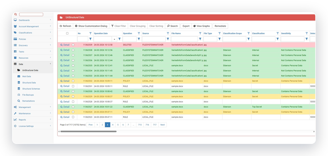Viewport: 328px width, 156px height.
Task: Click the No column header filter icon
Action: pos(91,33)
